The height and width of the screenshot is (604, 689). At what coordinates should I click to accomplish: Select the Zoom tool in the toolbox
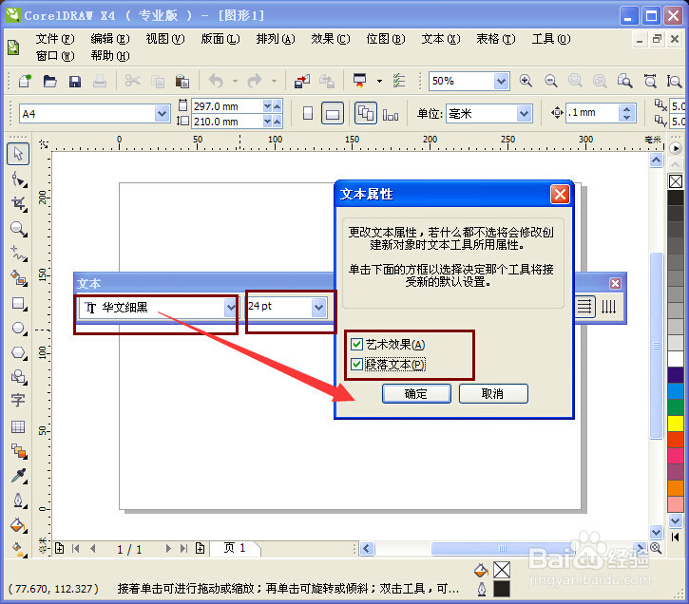tap(19, 229)
